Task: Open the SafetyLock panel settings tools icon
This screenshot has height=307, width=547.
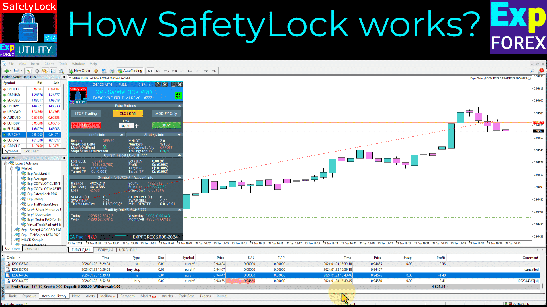Action: (165, 84)
